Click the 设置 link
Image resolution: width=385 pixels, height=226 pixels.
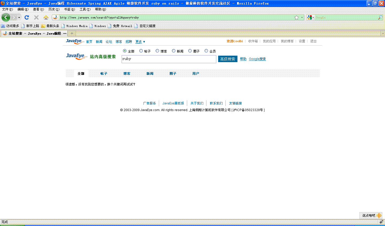(x=302, y=41)
